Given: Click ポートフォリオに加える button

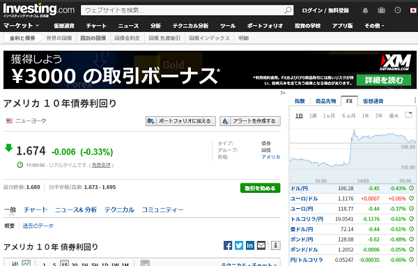Looking at the screenshot, I should point(180,121).
